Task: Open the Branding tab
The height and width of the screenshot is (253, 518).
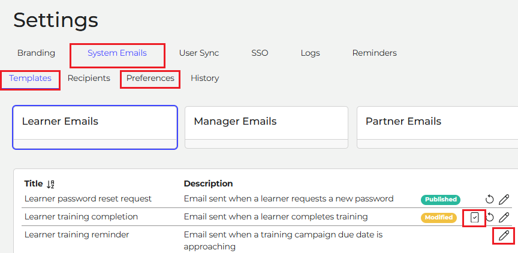Action: 37,53
